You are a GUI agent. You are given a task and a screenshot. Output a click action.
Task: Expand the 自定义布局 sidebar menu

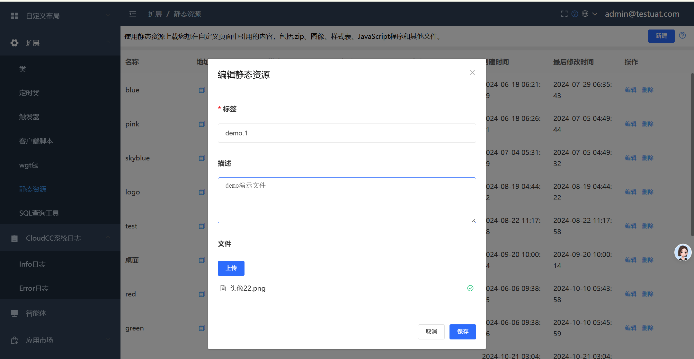tap(108, 15)
